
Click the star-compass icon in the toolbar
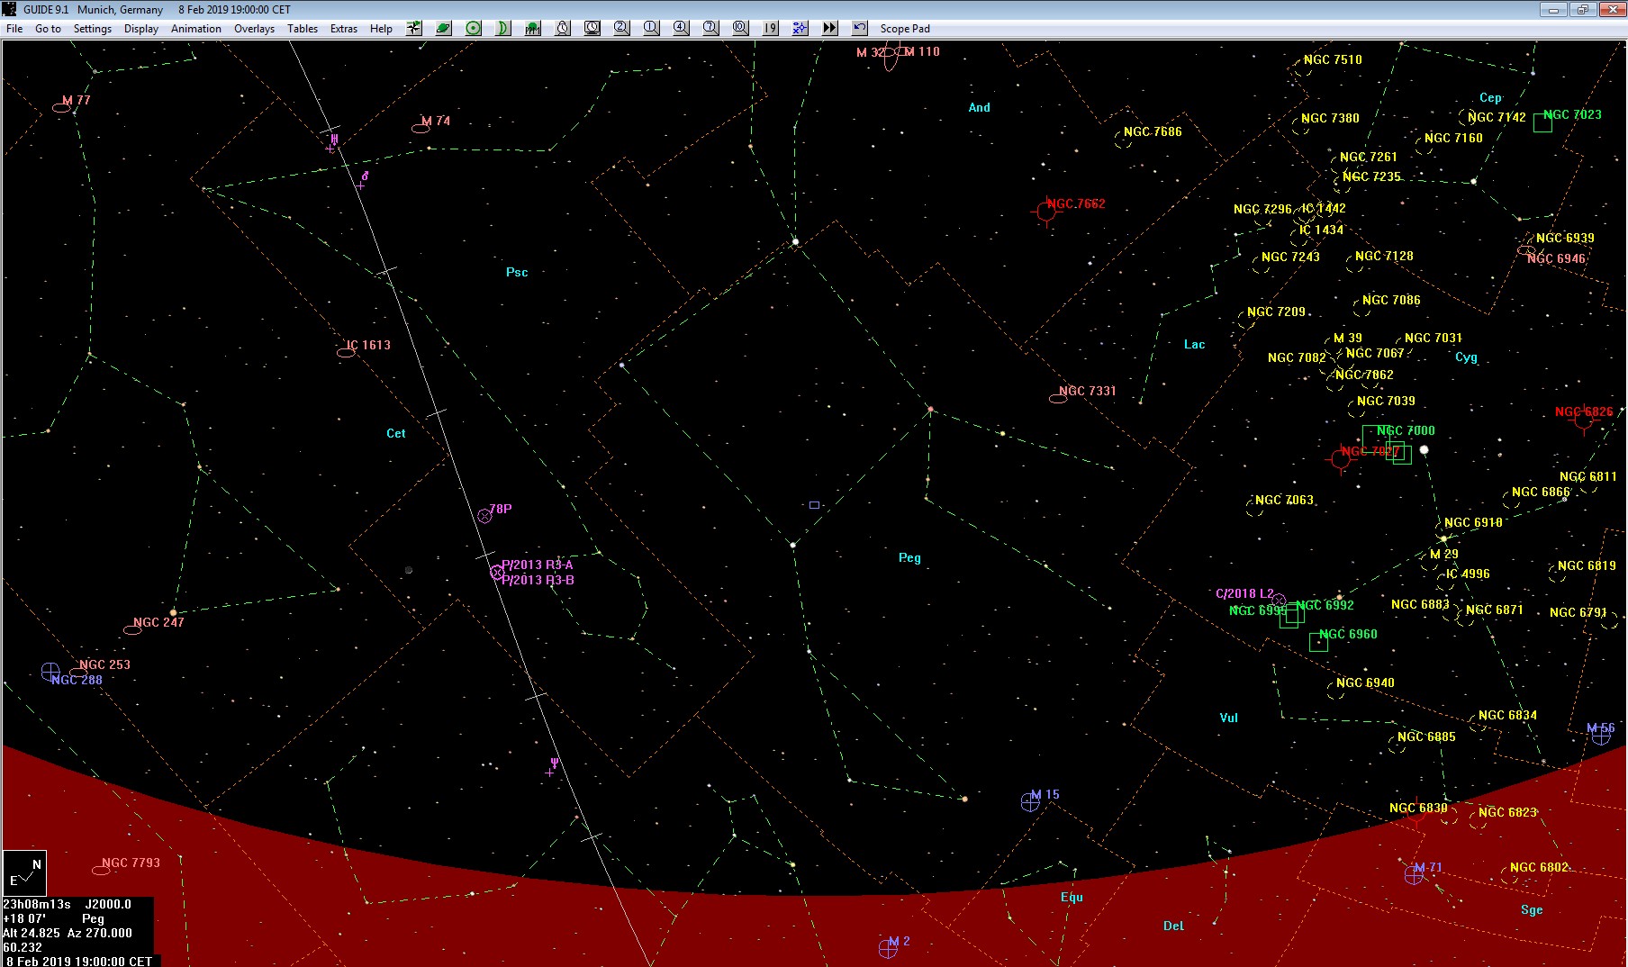(414, 28)
